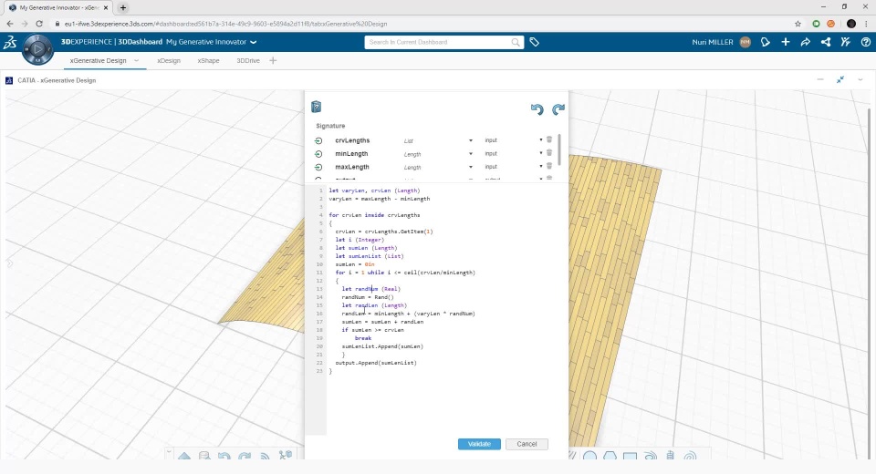The image size is (876, 474).
Task: Click the Undo arrow in the script editor
Action: pos(537,109)
